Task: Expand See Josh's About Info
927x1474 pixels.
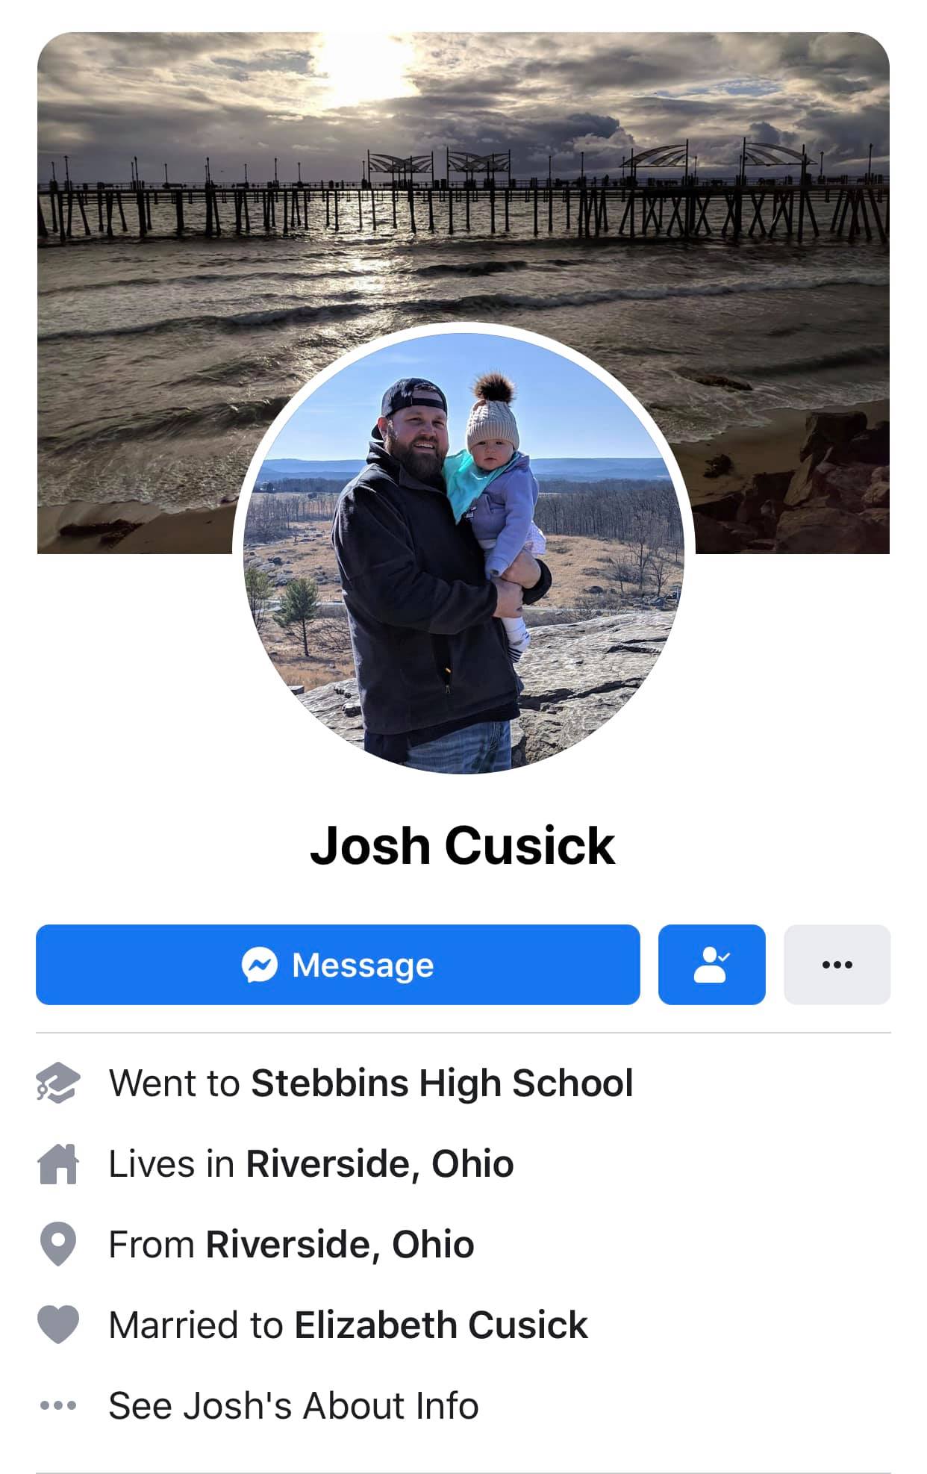Action: [x=293, y=1406]
